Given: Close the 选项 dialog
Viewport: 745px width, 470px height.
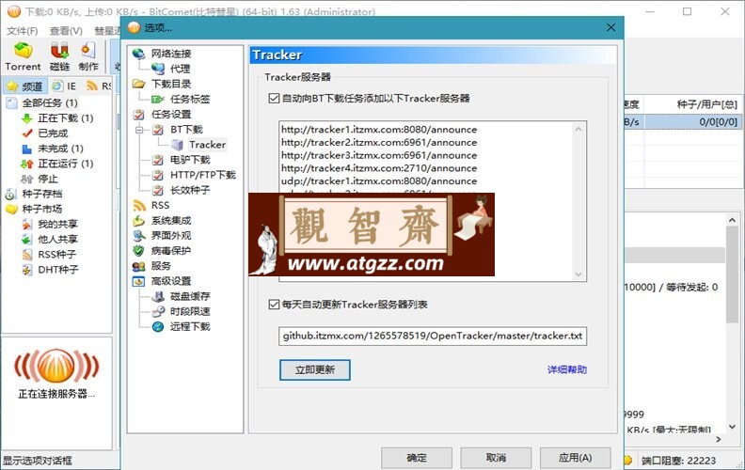Looking at the screenshot, I should coord(611,27).
